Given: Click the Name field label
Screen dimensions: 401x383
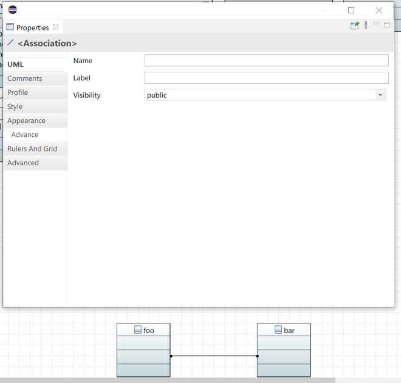Looking at the screenshot, I should click(x=83, y=61).
